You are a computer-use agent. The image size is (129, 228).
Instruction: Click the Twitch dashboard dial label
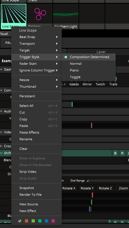(x=100, y=84)
